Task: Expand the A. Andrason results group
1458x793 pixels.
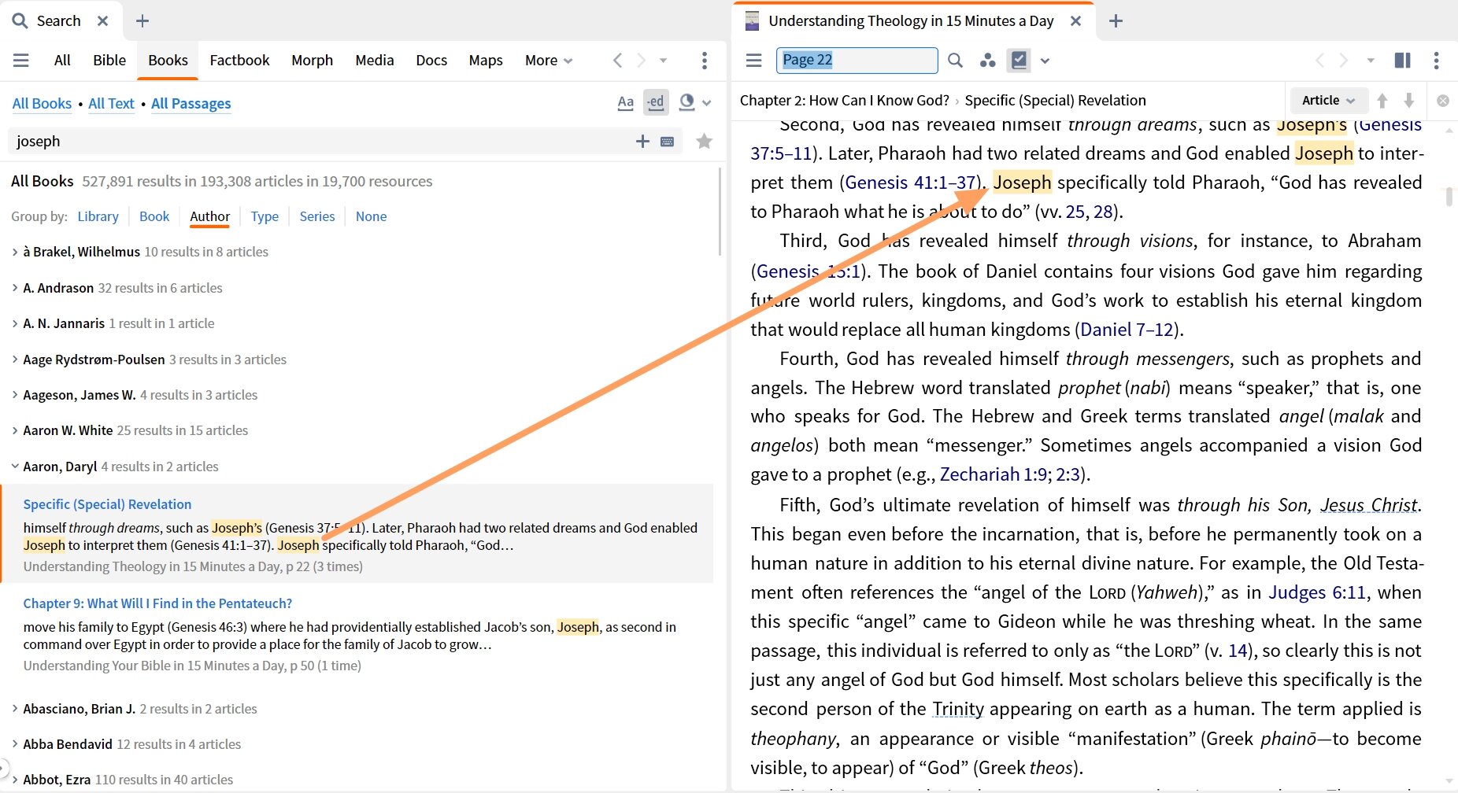Action: coord(15,288)
